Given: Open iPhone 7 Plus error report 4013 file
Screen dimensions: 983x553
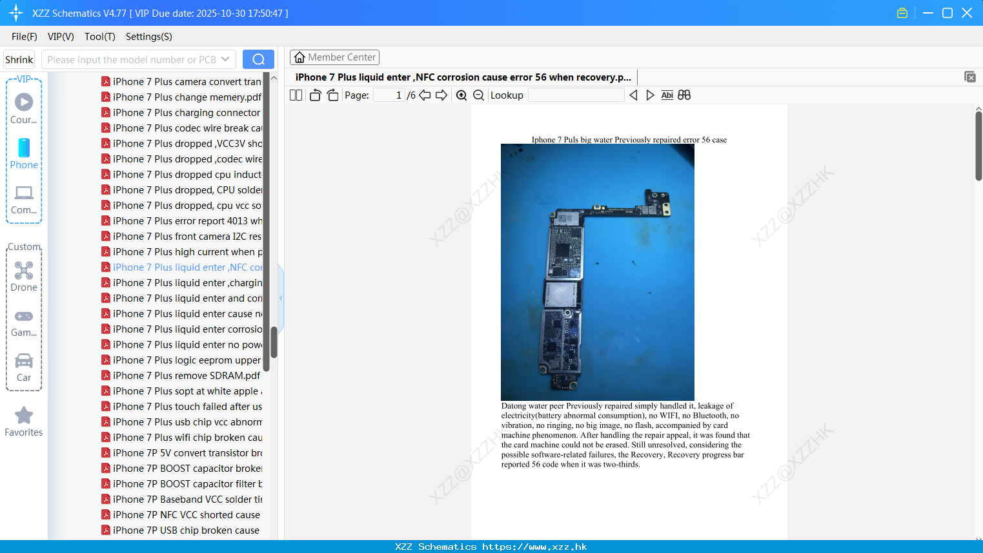Looking at the screenshot, I should coord(181,220).
